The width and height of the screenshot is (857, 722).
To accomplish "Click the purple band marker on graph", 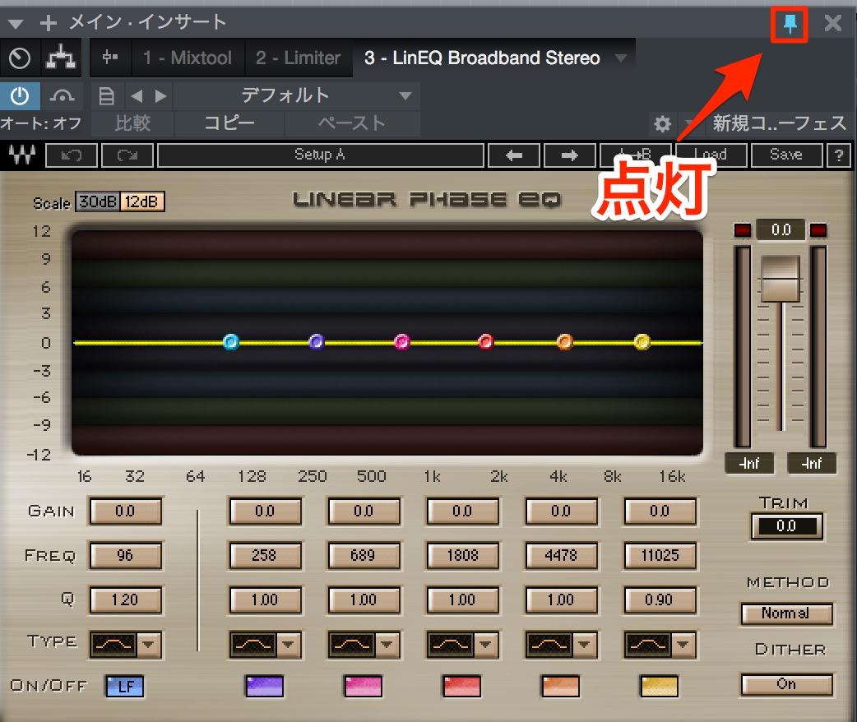I will point(317,342).
